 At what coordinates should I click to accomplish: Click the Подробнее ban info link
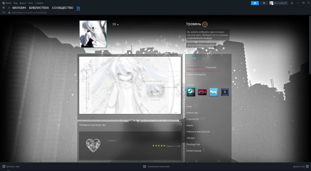(211, 67)
